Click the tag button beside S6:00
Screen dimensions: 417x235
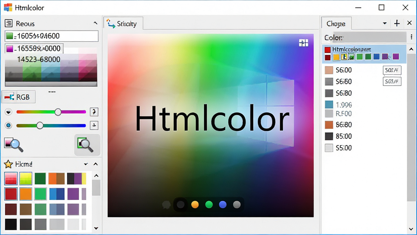(x=392, y=70)
